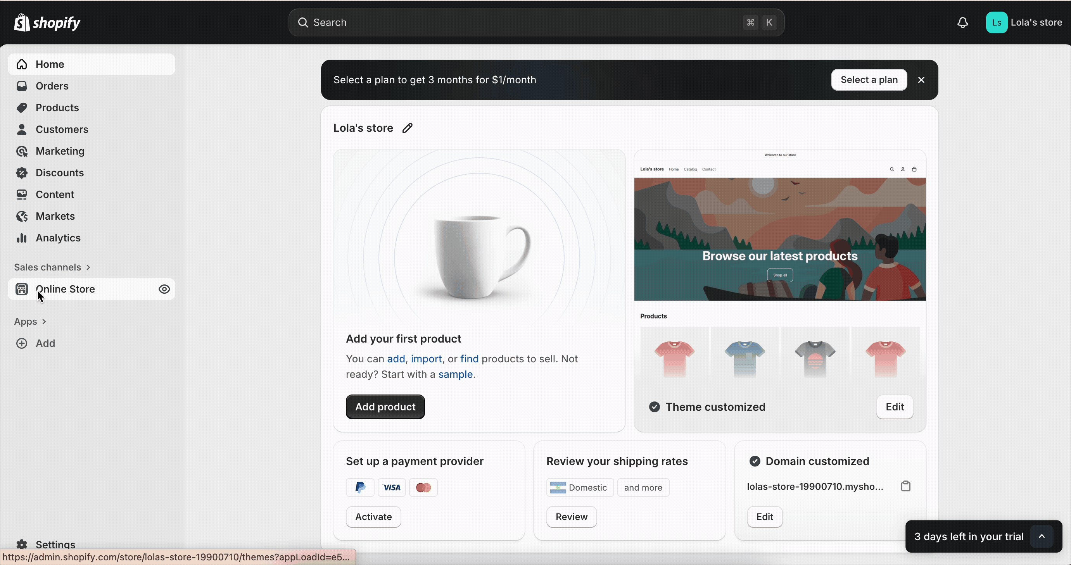
Task: Activate a payment provider
Action: (373, 517)
